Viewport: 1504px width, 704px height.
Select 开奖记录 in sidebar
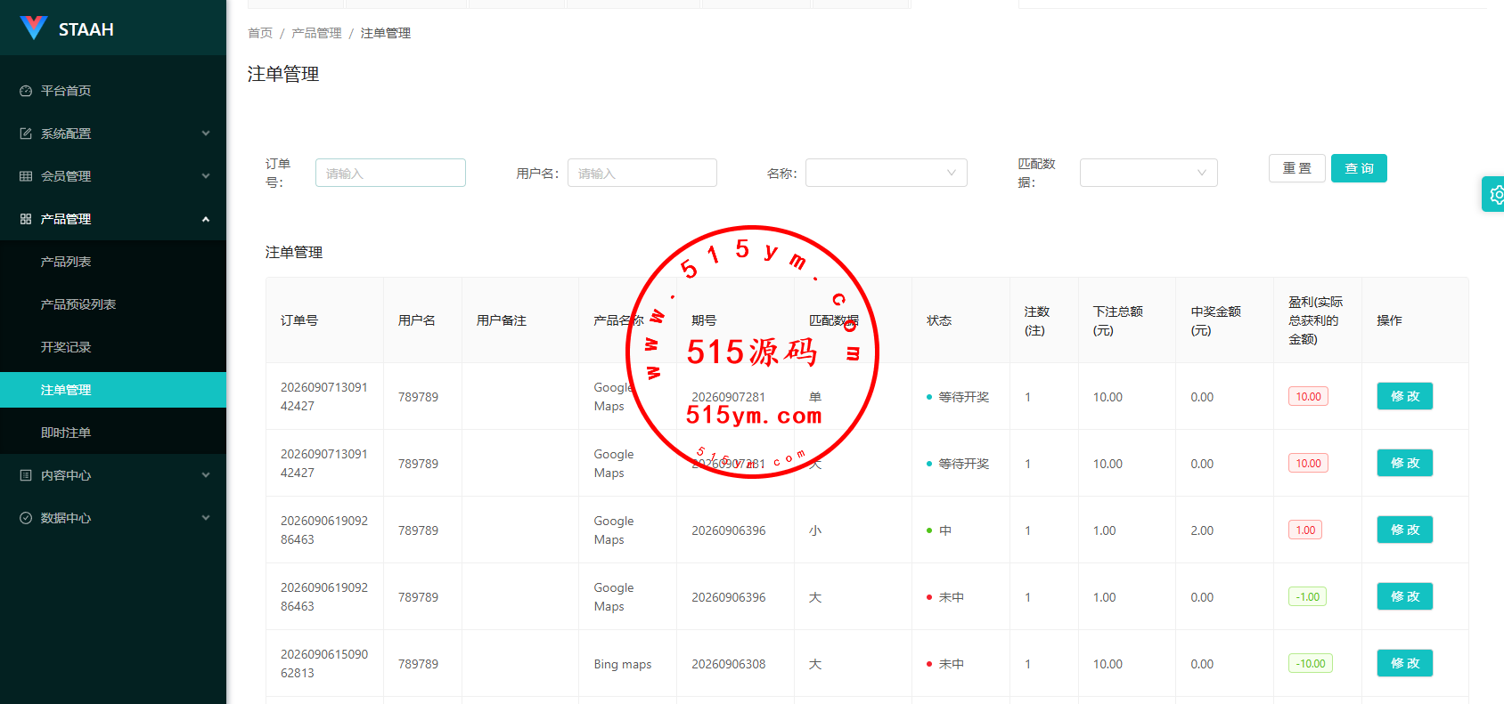(x=66, y=347)
